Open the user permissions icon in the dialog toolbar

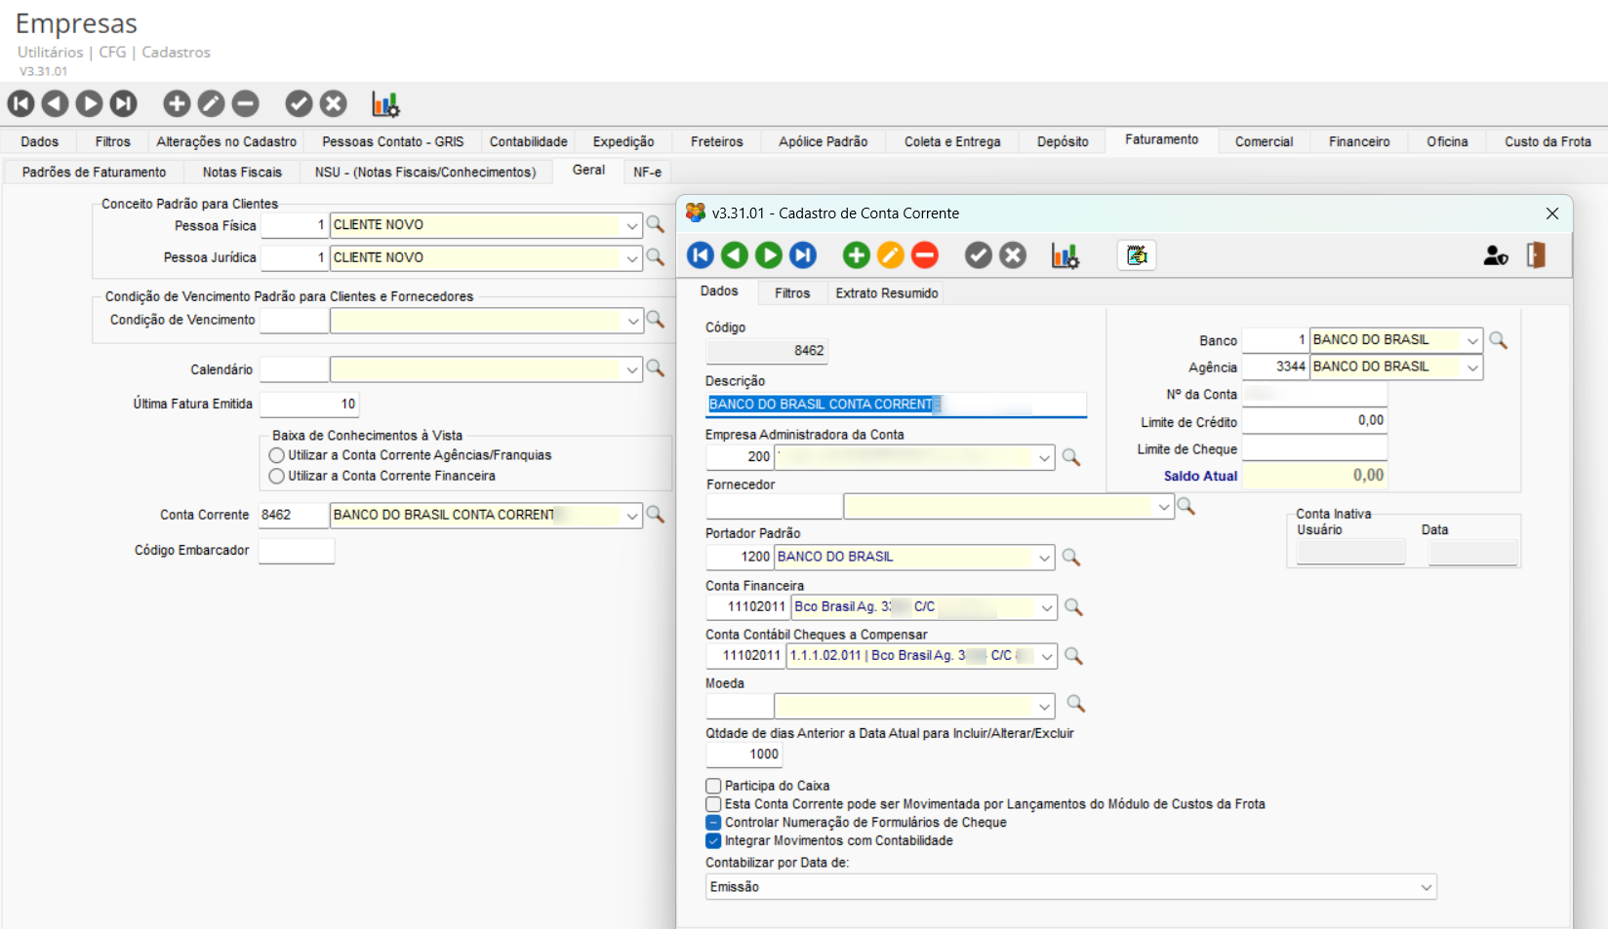[1495, 255]
